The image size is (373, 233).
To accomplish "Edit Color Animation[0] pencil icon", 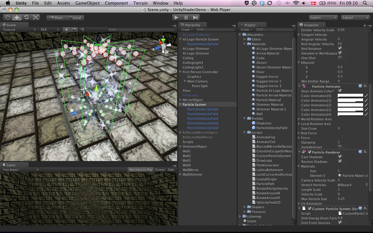I will 366,96.
